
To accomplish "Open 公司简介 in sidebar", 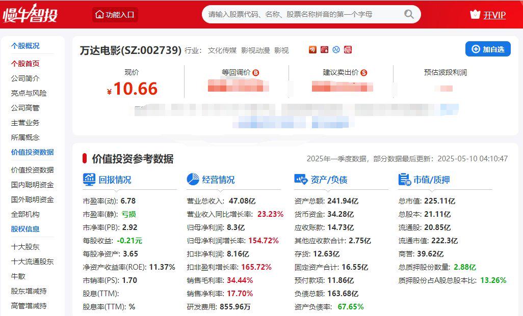I will 25,78.
